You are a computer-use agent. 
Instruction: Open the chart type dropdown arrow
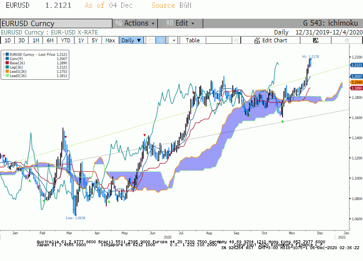point(174,40)
